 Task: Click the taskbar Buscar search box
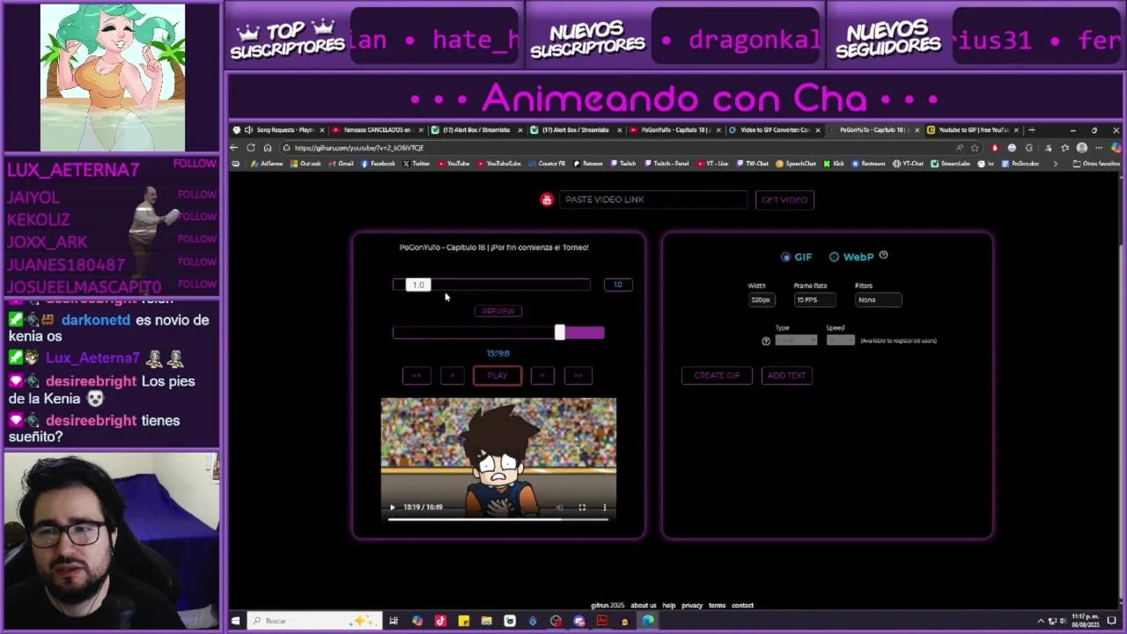coord(314,621)
